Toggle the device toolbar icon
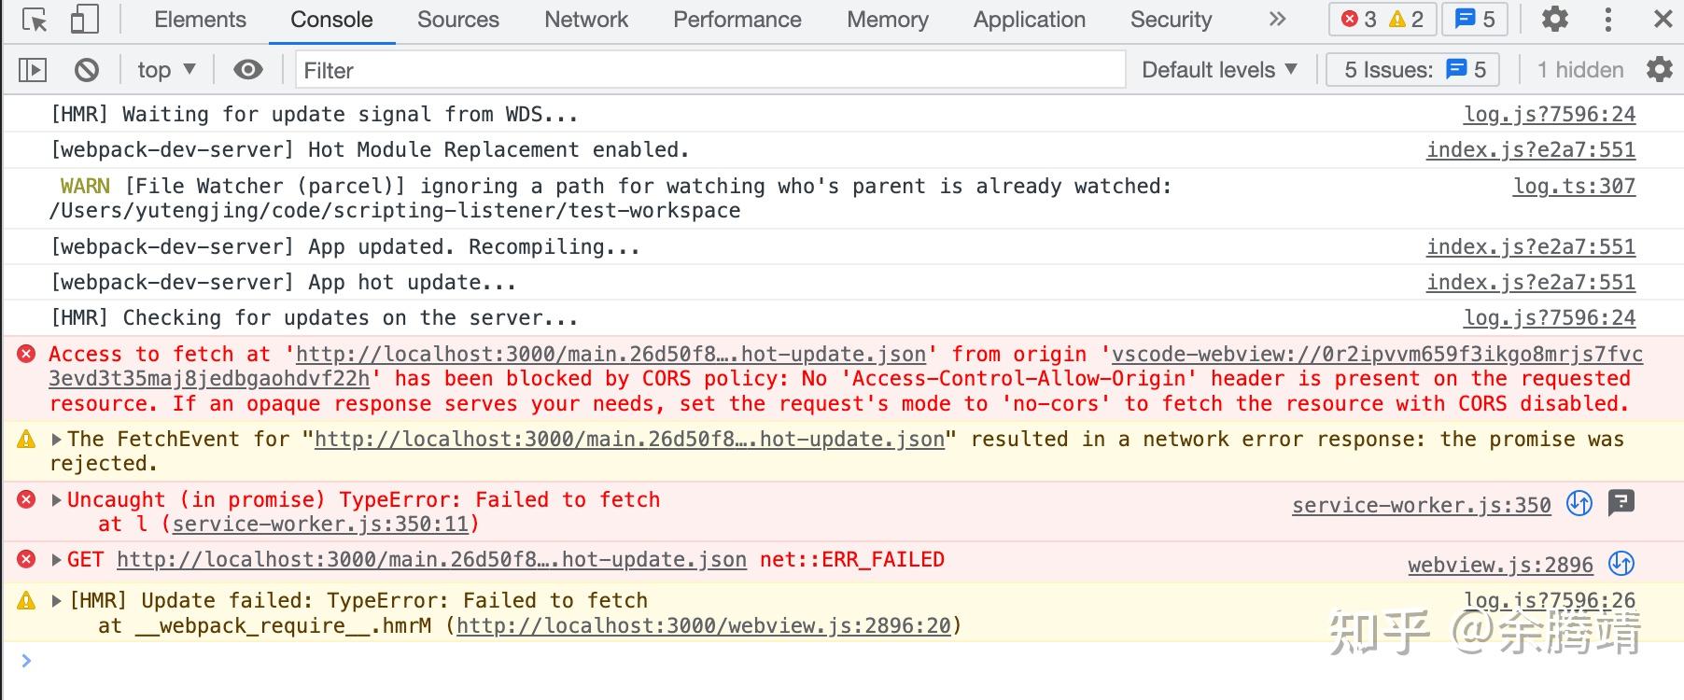Image resolution: width=1684 pixels, height=700 pixels. pos(85,20)
